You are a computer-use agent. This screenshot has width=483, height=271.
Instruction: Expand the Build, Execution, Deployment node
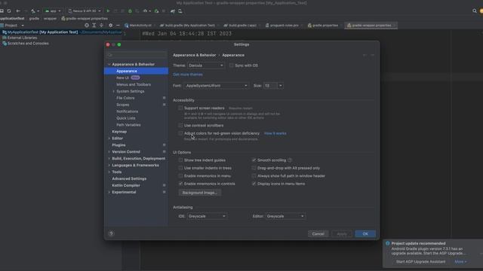pos(109,159)
